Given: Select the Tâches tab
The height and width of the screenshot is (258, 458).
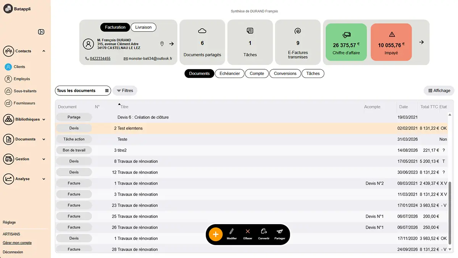Looking at the screenshot, I should pos(313,73).
